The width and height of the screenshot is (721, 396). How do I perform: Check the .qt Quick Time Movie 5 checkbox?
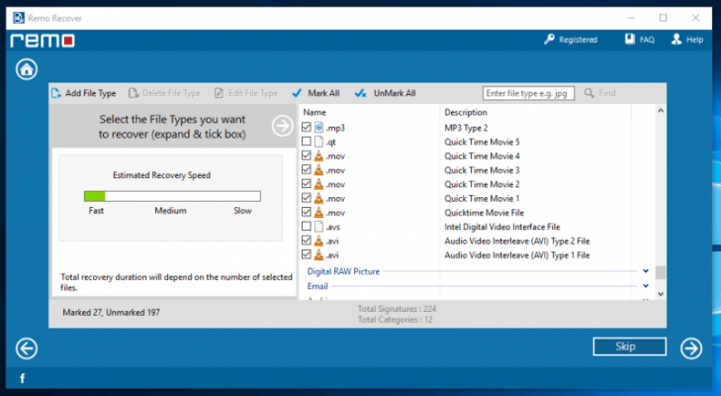point(307,142)
